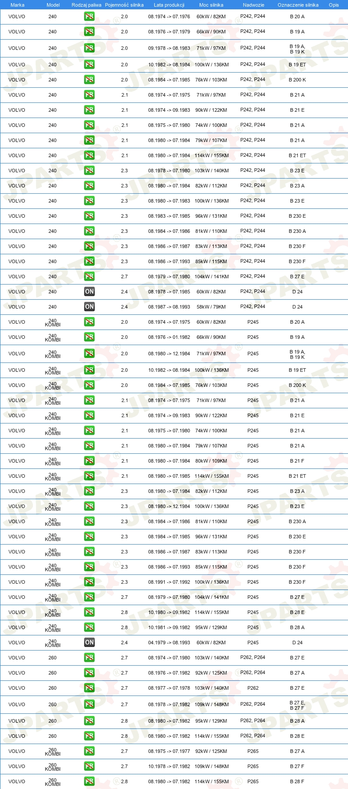
Task: Click petrol icon in the 10.1981 -> 09.1982 row
Action: point(89,627)
